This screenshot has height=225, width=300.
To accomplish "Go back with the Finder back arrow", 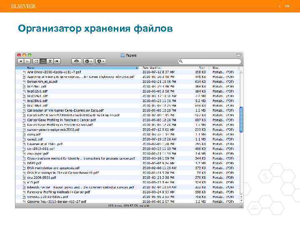I will 21,61.
